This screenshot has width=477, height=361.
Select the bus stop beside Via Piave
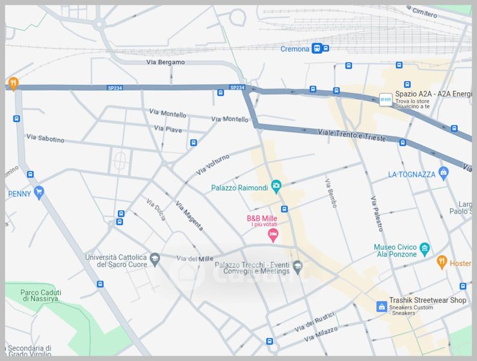[x=193, y=143]
